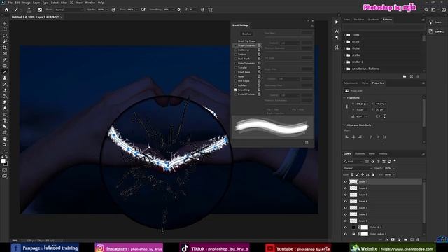Select the Magic Wand tool

point(5,42)
